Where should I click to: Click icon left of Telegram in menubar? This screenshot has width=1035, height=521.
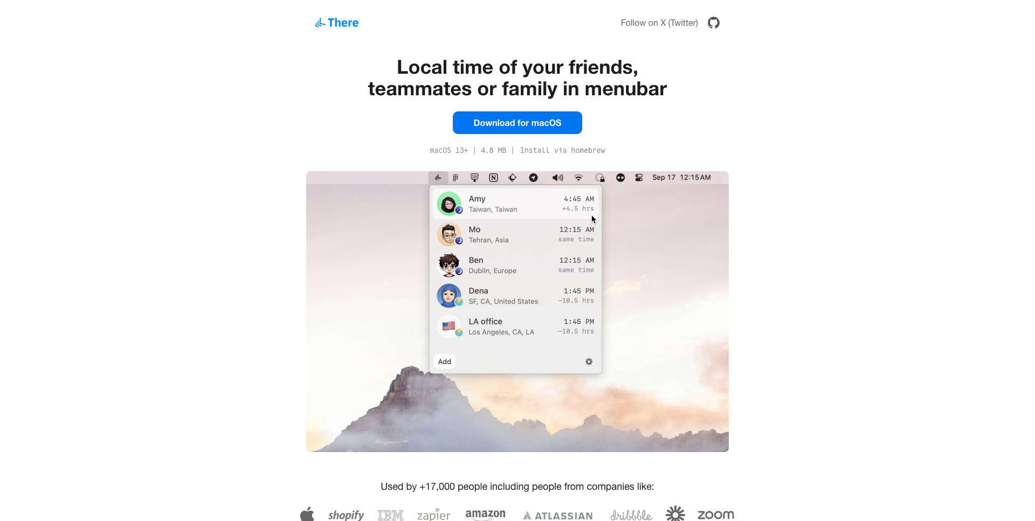pyautogui.click(x=513, y=178)
